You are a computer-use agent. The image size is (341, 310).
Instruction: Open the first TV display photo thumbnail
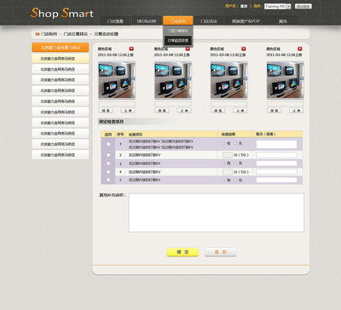click(117, 80)
